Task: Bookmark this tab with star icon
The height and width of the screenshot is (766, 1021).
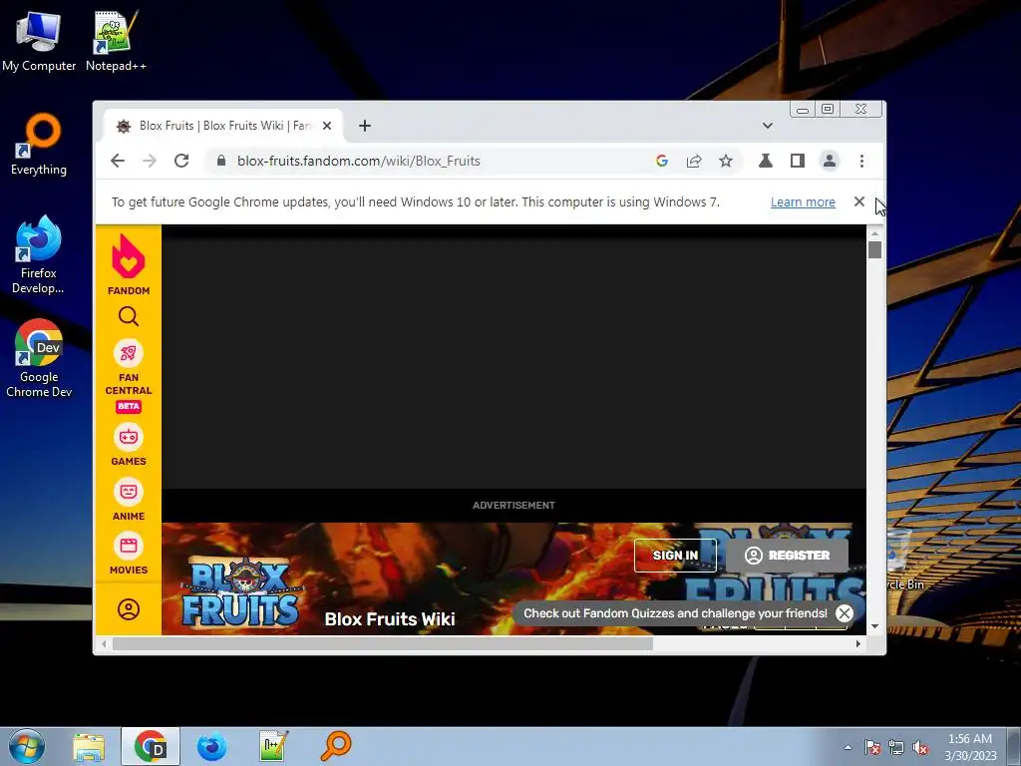Action: [x=726, y=161]
